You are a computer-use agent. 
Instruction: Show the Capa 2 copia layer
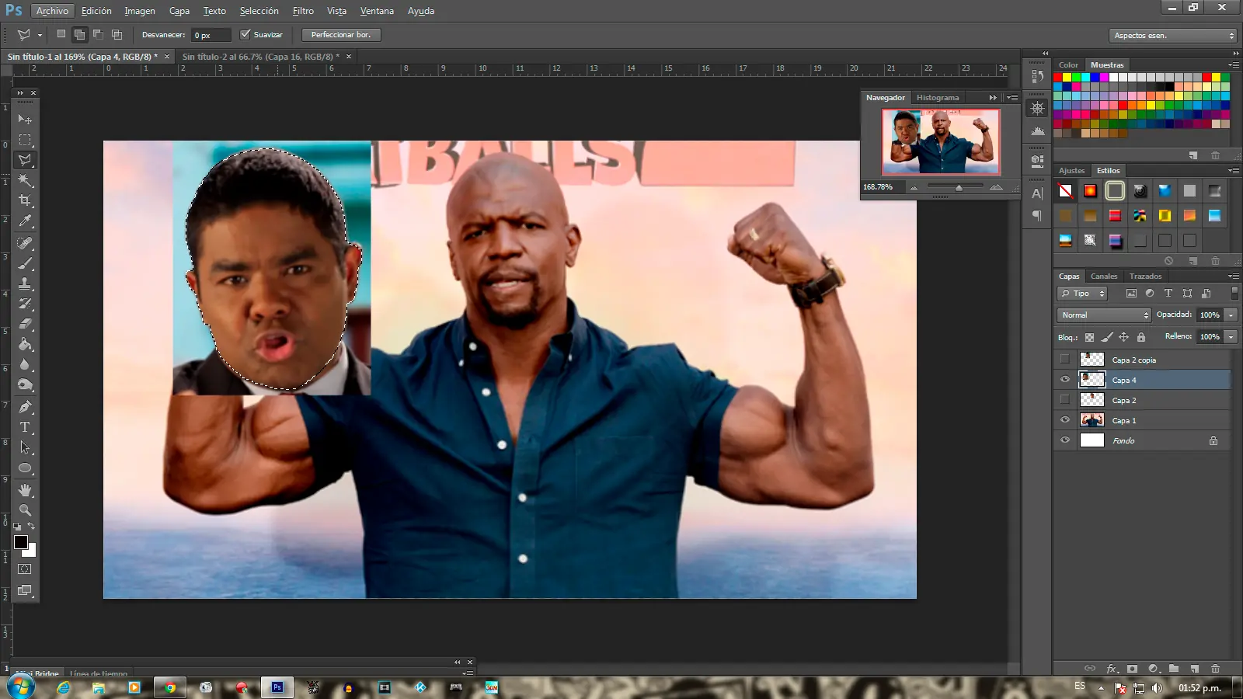click(1065, 360)
